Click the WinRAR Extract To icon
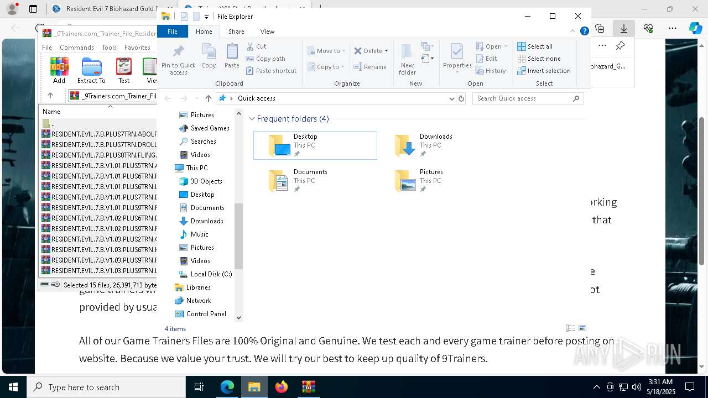708x398 pixels. click(91, 71)
